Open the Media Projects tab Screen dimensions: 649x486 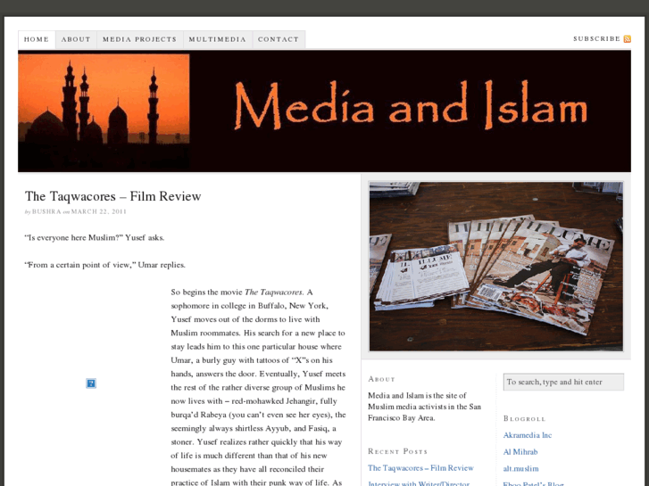click(140, 40)
